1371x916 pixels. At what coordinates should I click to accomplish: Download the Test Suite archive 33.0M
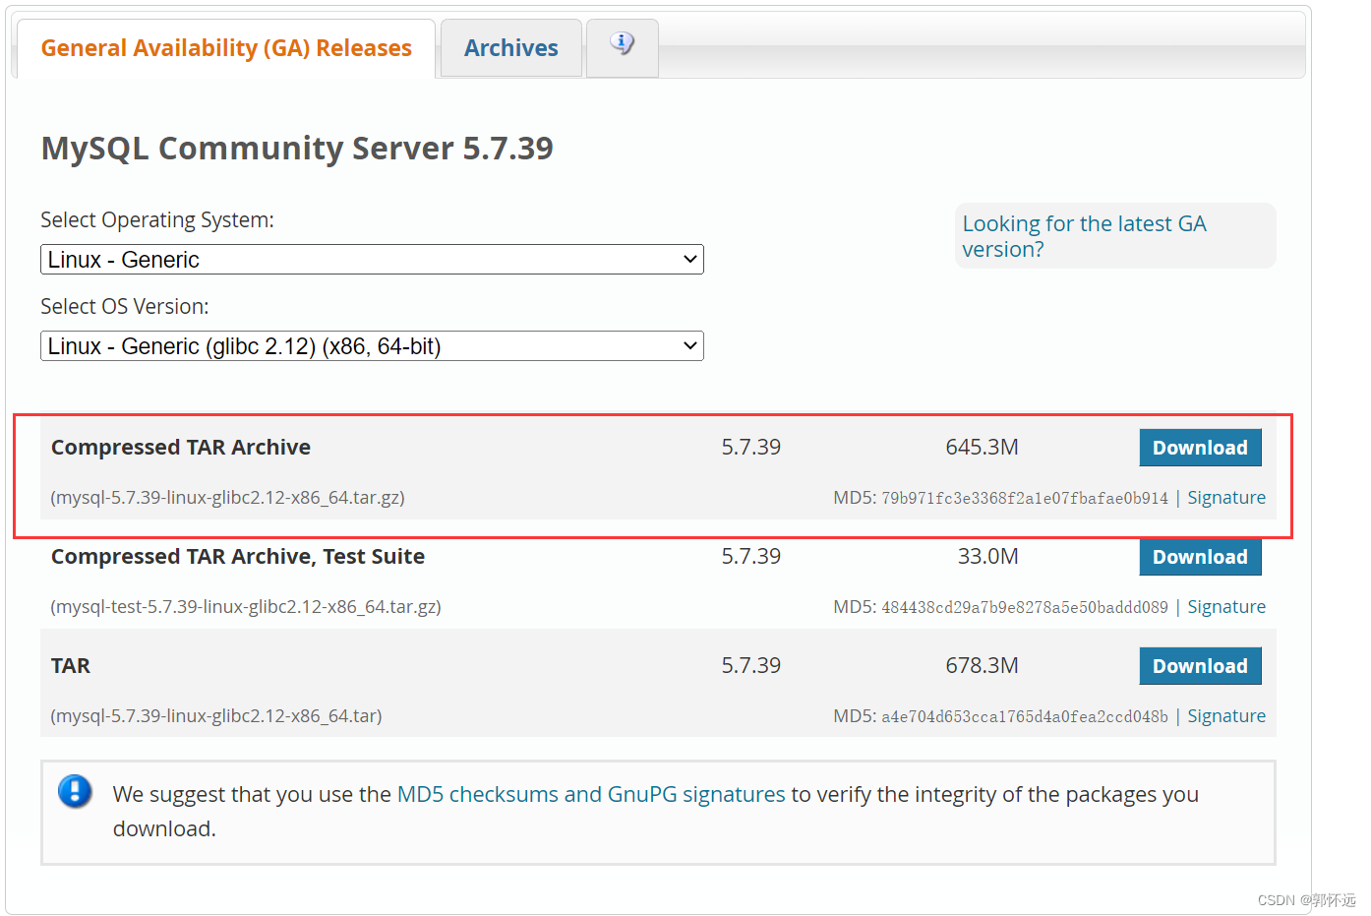[x=1200, y=557]
